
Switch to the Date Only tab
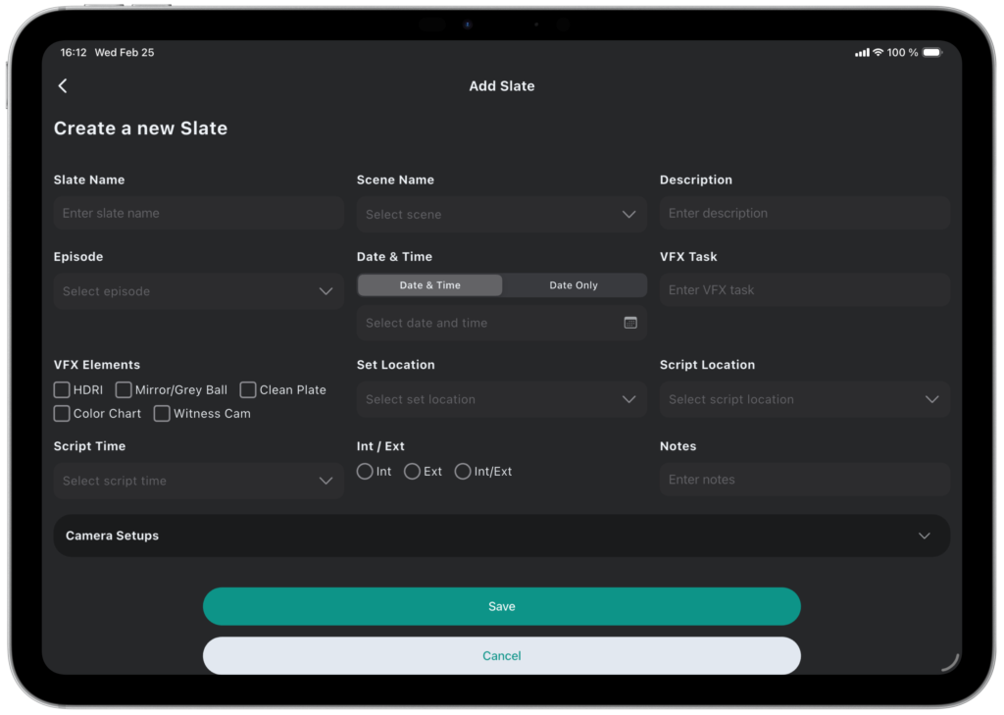pos(574,285)
